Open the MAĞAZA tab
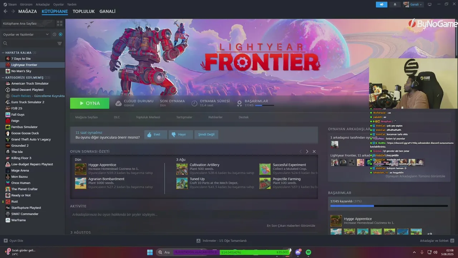458x258 pixels. [x=28, y=11]
